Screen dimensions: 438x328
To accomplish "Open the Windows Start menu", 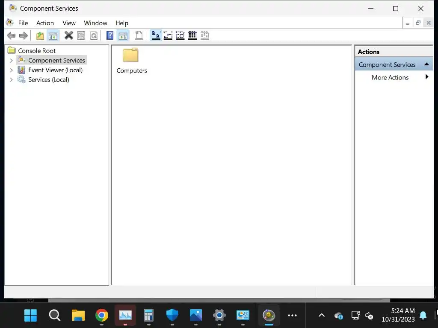I will tap(30, 316).
